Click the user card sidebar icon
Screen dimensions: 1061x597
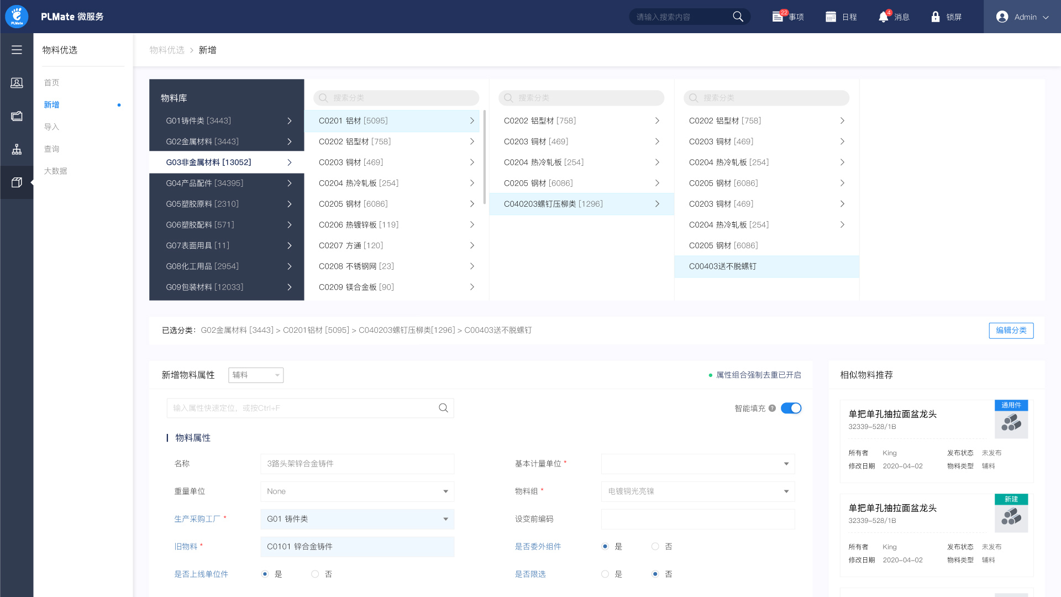[x=17, y=83]
